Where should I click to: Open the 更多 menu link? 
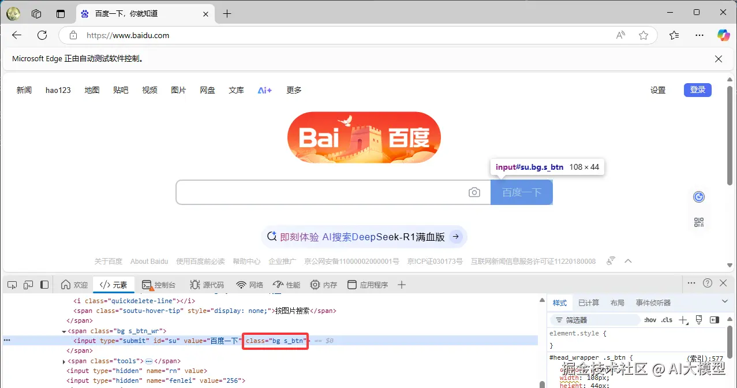pyautogui.click(x=294, y=90)
